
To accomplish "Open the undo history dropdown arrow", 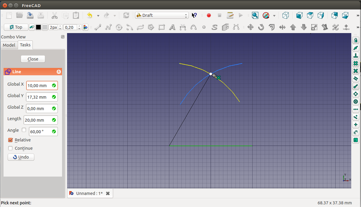I will pyautogui.click(x=98, y=16).
